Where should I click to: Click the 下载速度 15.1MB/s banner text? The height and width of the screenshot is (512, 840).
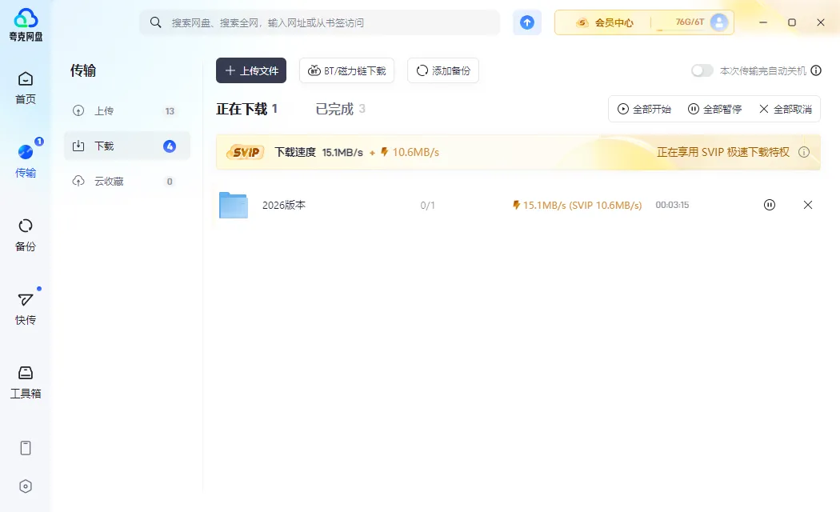(318, 152)
